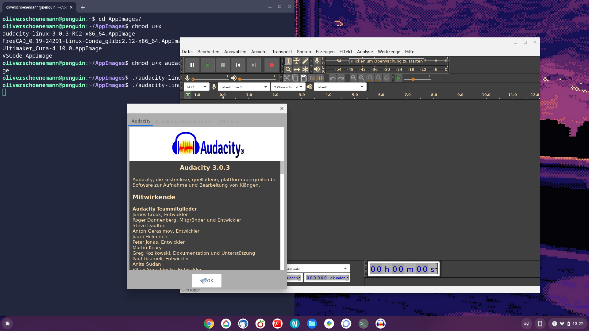
Task: Open the Spuren menu
Action: click(x=304, y=52)
